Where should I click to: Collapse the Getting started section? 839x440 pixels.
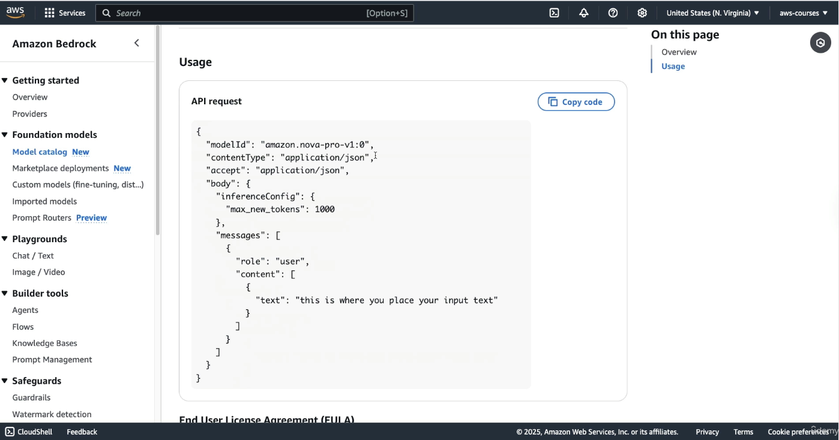pyautogui.click(x=5, y=80)
